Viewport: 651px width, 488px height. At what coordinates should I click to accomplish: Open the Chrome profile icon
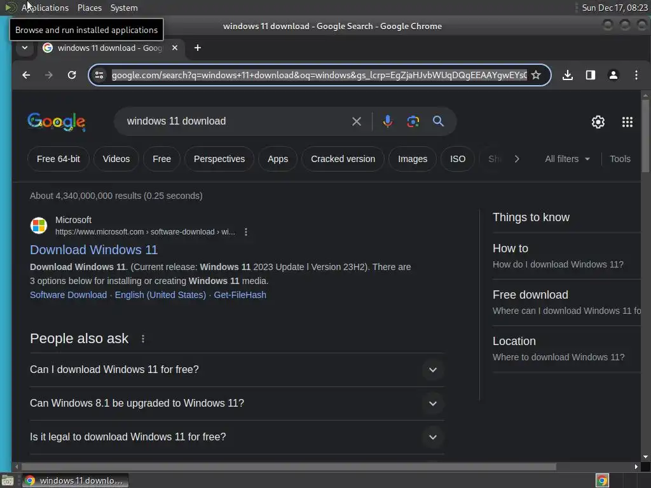point(613,75)
